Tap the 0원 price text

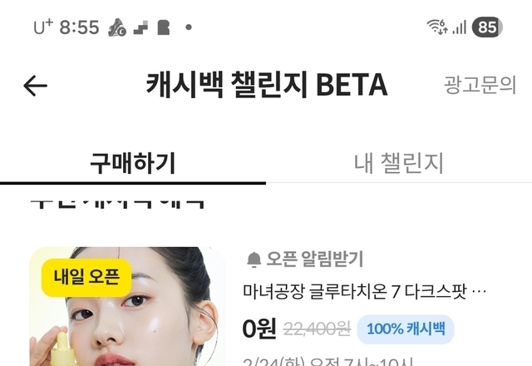(259, 329)
